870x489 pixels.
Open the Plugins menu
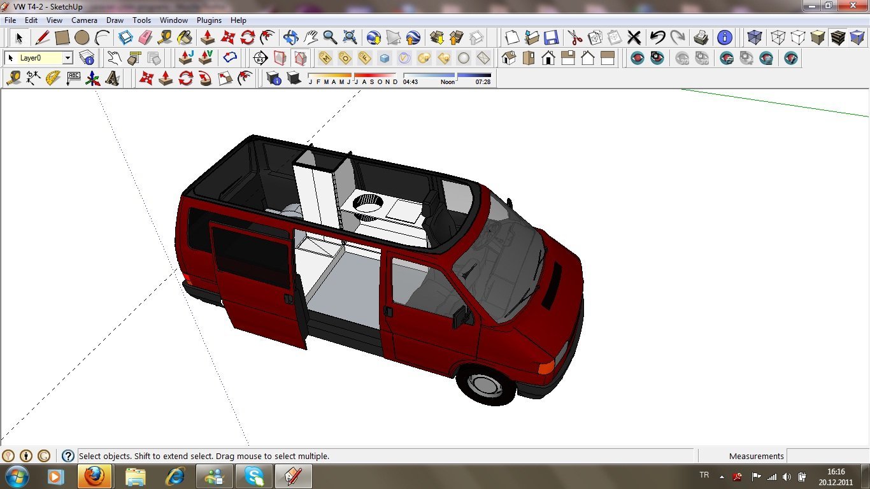click(209, 20)
